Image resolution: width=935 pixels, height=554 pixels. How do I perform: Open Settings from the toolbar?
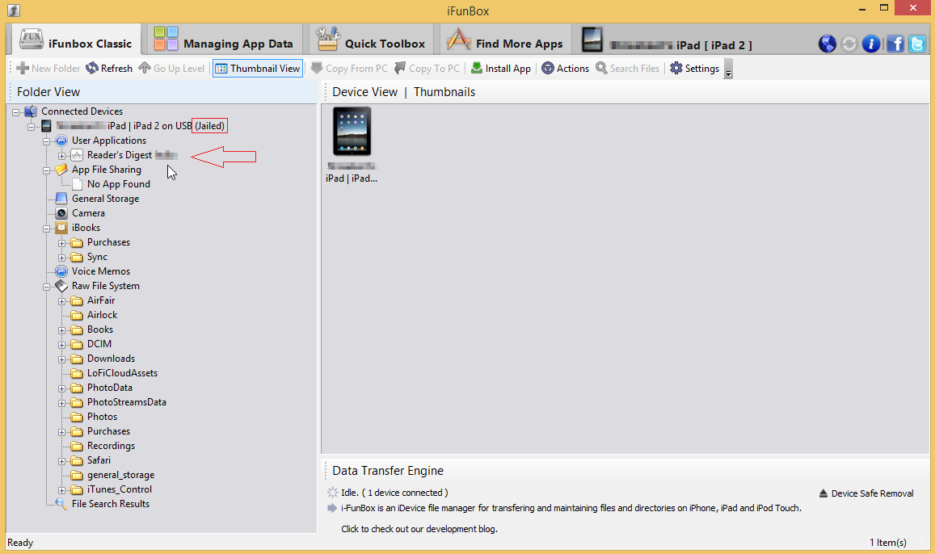click(695, 69)
